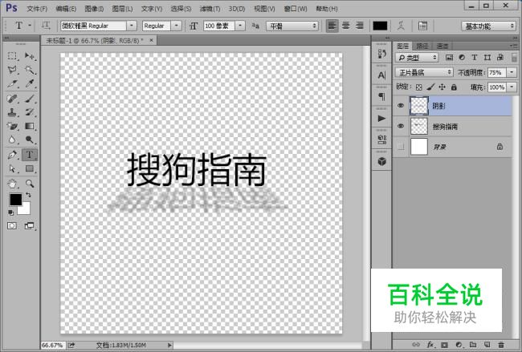
Task: Toggle lock transparent pixels
Action: coord(419,87)
